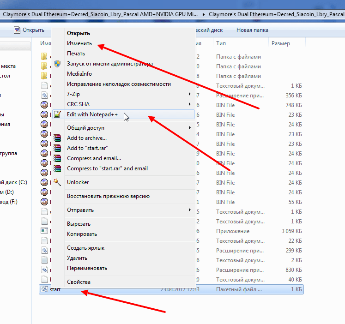This screenshot has height=324, width=345.
Task: Click the start batch file icon
Action: [44, 289]
